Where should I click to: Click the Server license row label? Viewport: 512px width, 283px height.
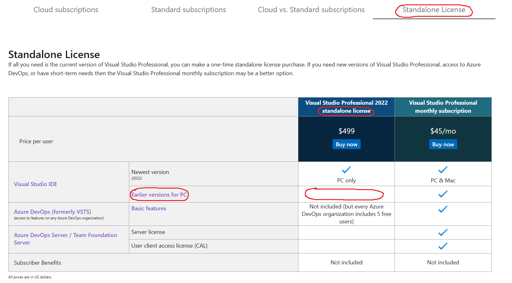[148, 232]
